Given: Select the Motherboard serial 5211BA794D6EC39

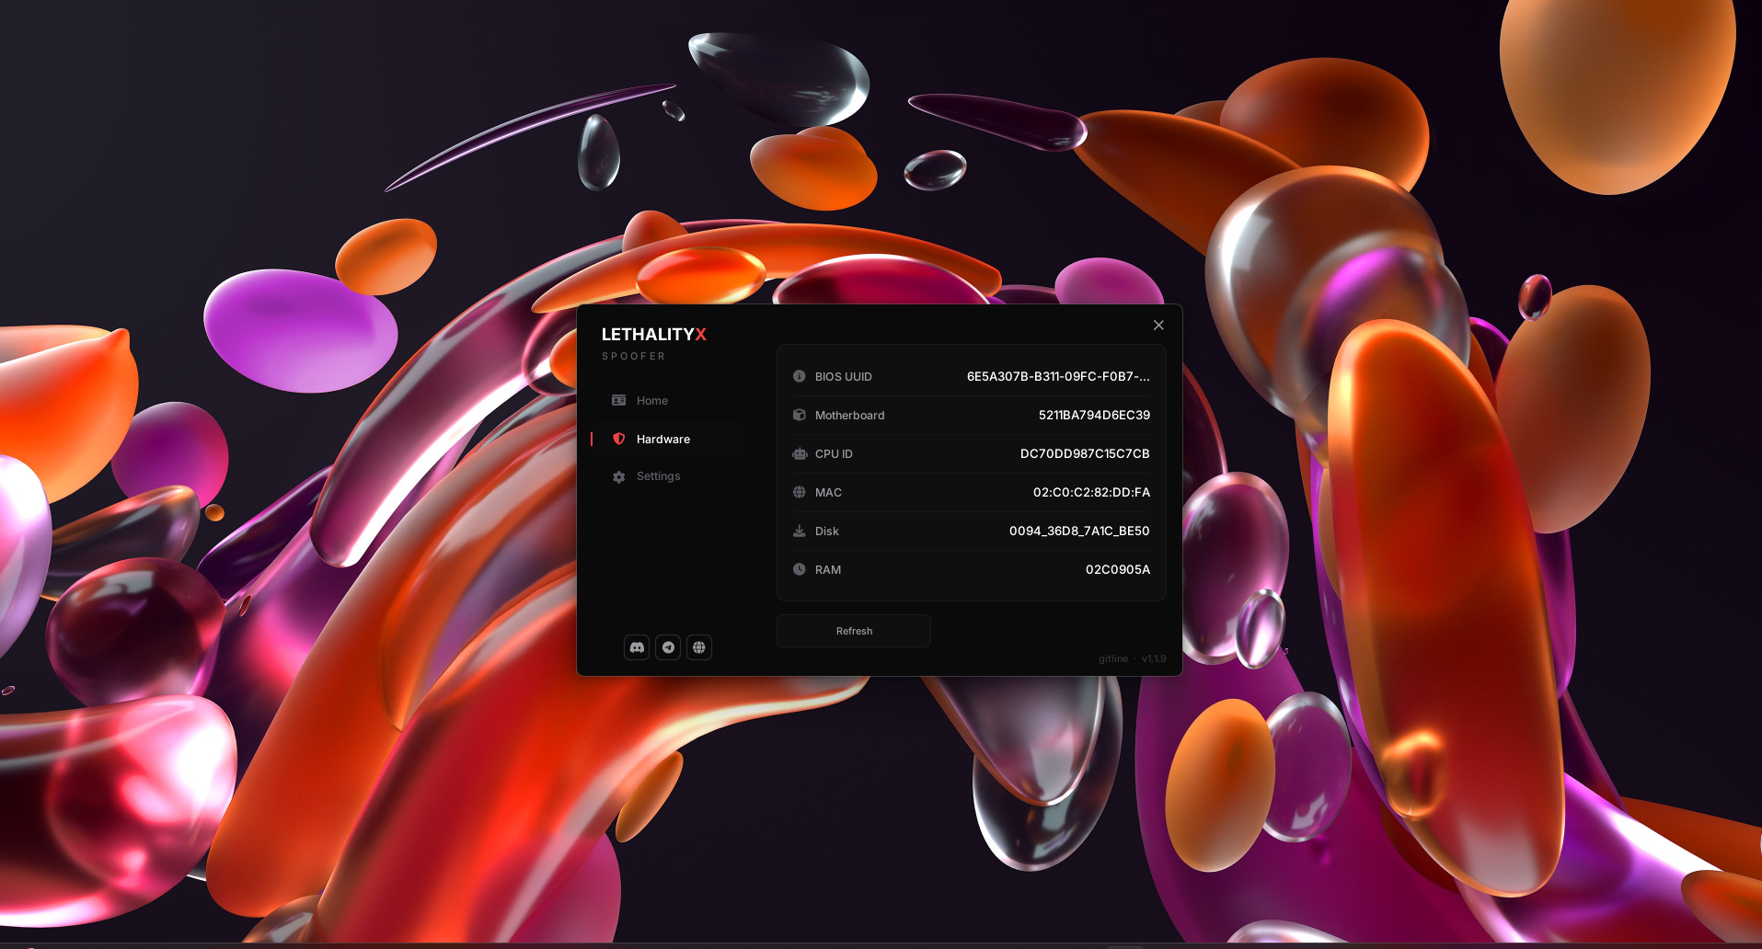Looking at the screenshot, I should [x=1094, y=415].
